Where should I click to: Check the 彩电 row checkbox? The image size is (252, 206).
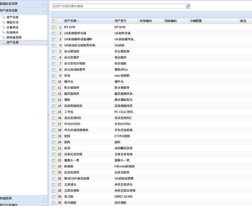[x=54, y=76]
